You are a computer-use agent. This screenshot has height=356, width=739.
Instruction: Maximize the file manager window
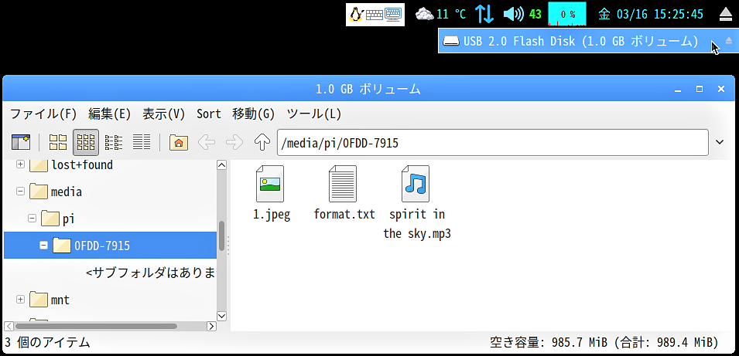(700, 89)
